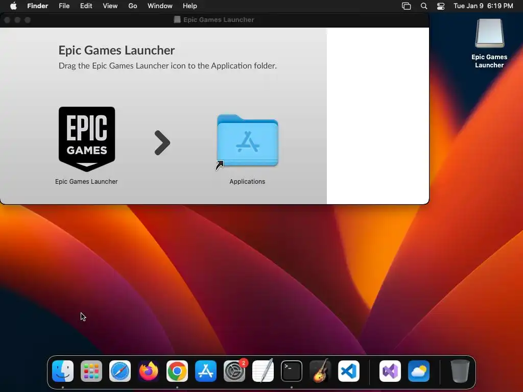
Task: Click the Applications folder shortcut
Action: point(247,142)
